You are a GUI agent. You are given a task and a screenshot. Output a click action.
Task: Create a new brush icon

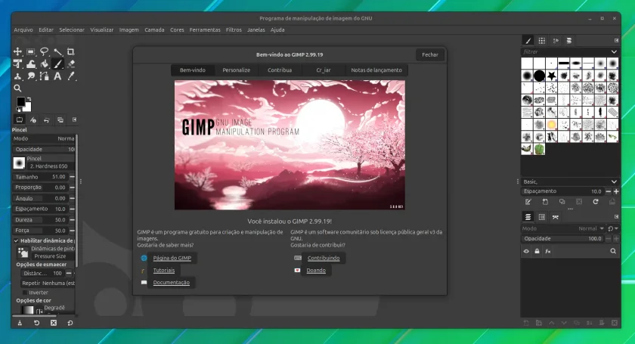click(545, 202)
